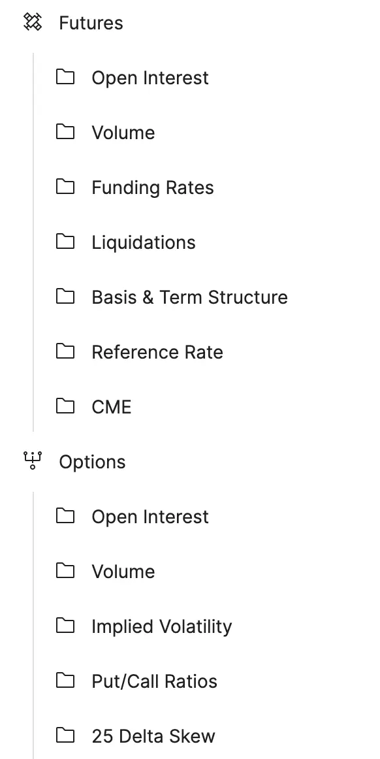Screen dimensions: 380x759
Task: Open Futures Volume folder
Action: coord(123,133)
